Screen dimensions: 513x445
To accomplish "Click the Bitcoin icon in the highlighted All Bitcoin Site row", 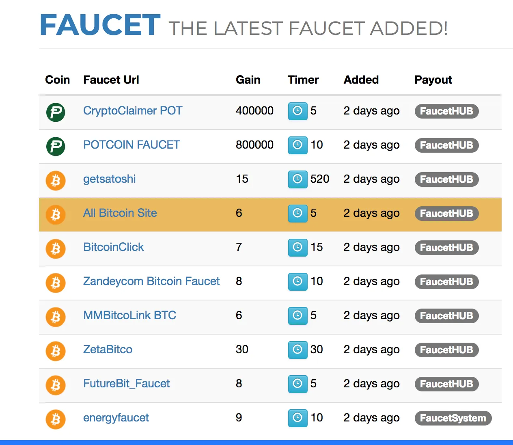I will [x=56, y=214].
